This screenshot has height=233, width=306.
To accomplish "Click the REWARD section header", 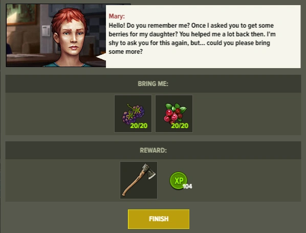I will tap(153, 150).
